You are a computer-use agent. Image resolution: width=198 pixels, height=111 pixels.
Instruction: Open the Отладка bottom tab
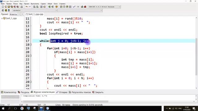point(62,92)
